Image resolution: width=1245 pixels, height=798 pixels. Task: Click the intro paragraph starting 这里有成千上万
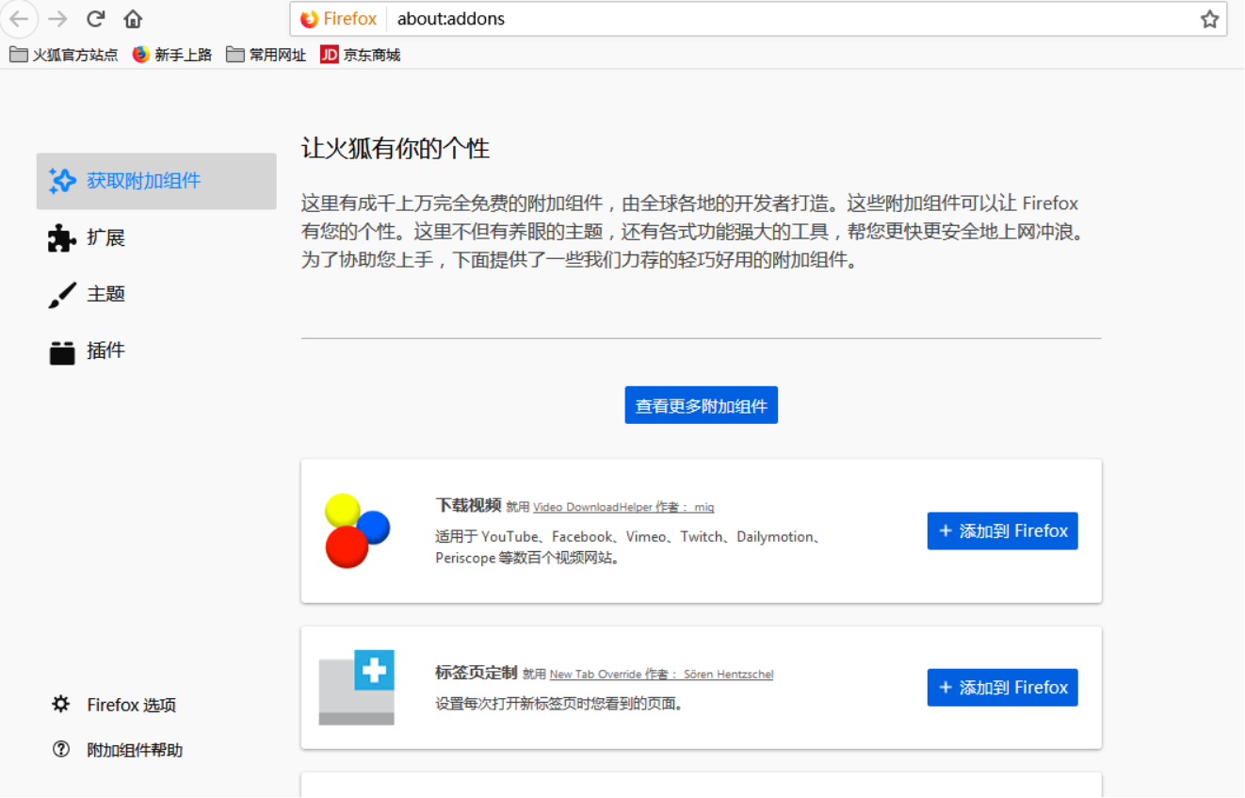pos(692,232)
